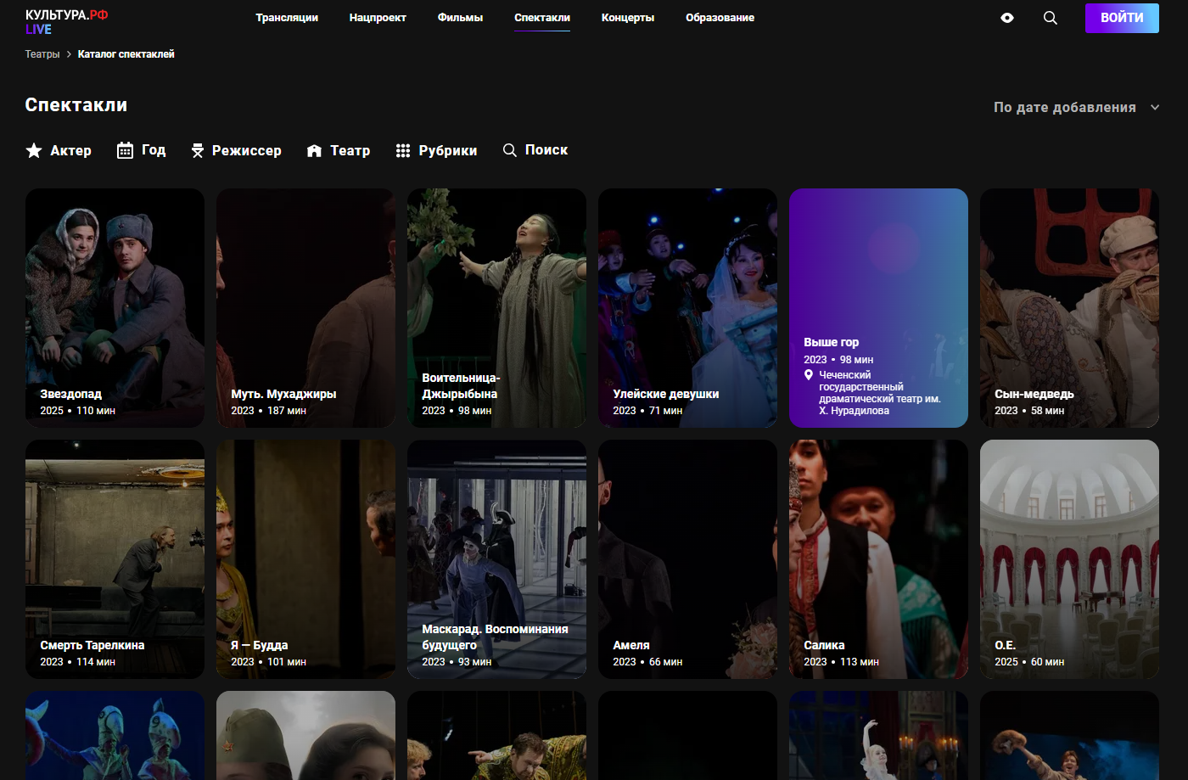This screenshot has width=1188, height=780.
Task: Open the Образование section
Action: click(x=720, y=18)
